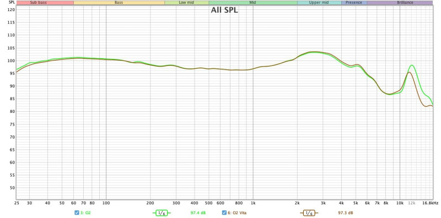This screenshot has height=218, width=441.
Task: Select the Low mid frequency band label
Action: pyautogui.click(x=187, y=3)
